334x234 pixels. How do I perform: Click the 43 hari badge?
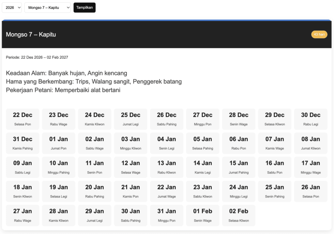pyautogui.click(x=319, y=35)
